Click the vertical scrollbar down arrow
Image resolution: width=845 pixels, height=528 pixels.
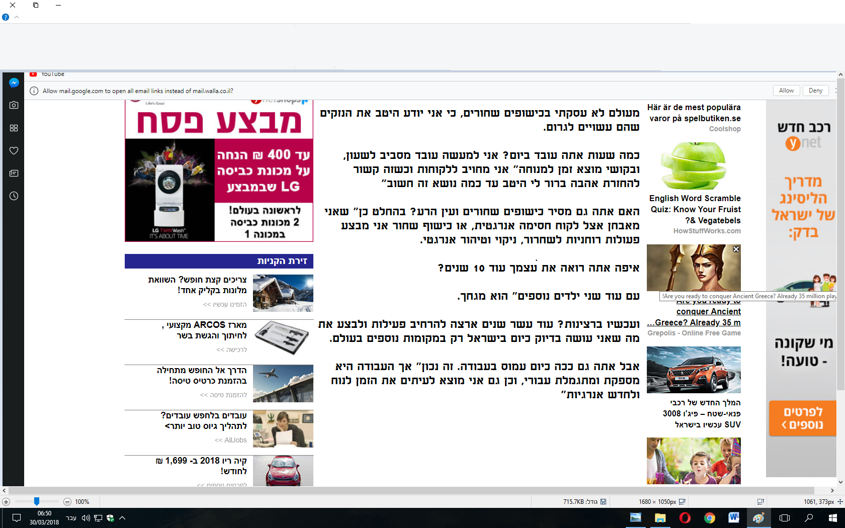(840, 482)
